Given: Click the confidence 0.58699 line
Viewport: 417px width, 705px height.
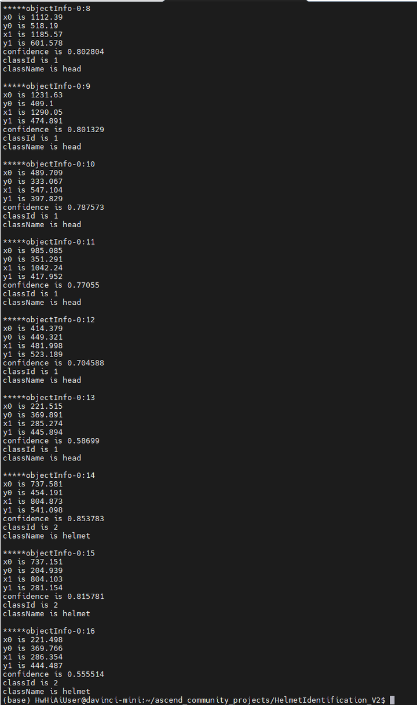Looking at the screenshot, I should coord(51,441).
